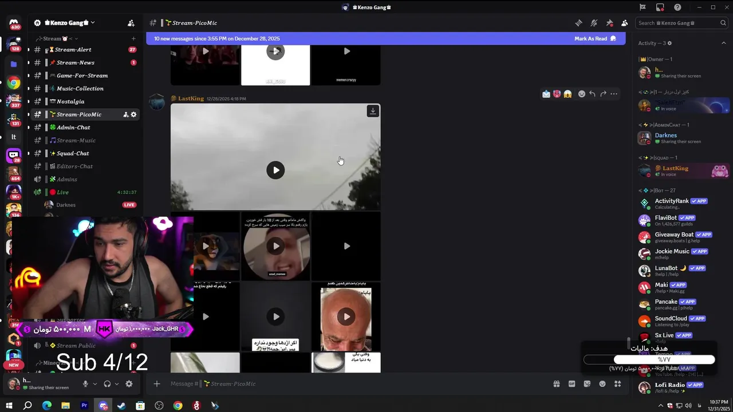733x412 pixels.
Task: Open Music-Collection channel
Action: click(85, 89)
